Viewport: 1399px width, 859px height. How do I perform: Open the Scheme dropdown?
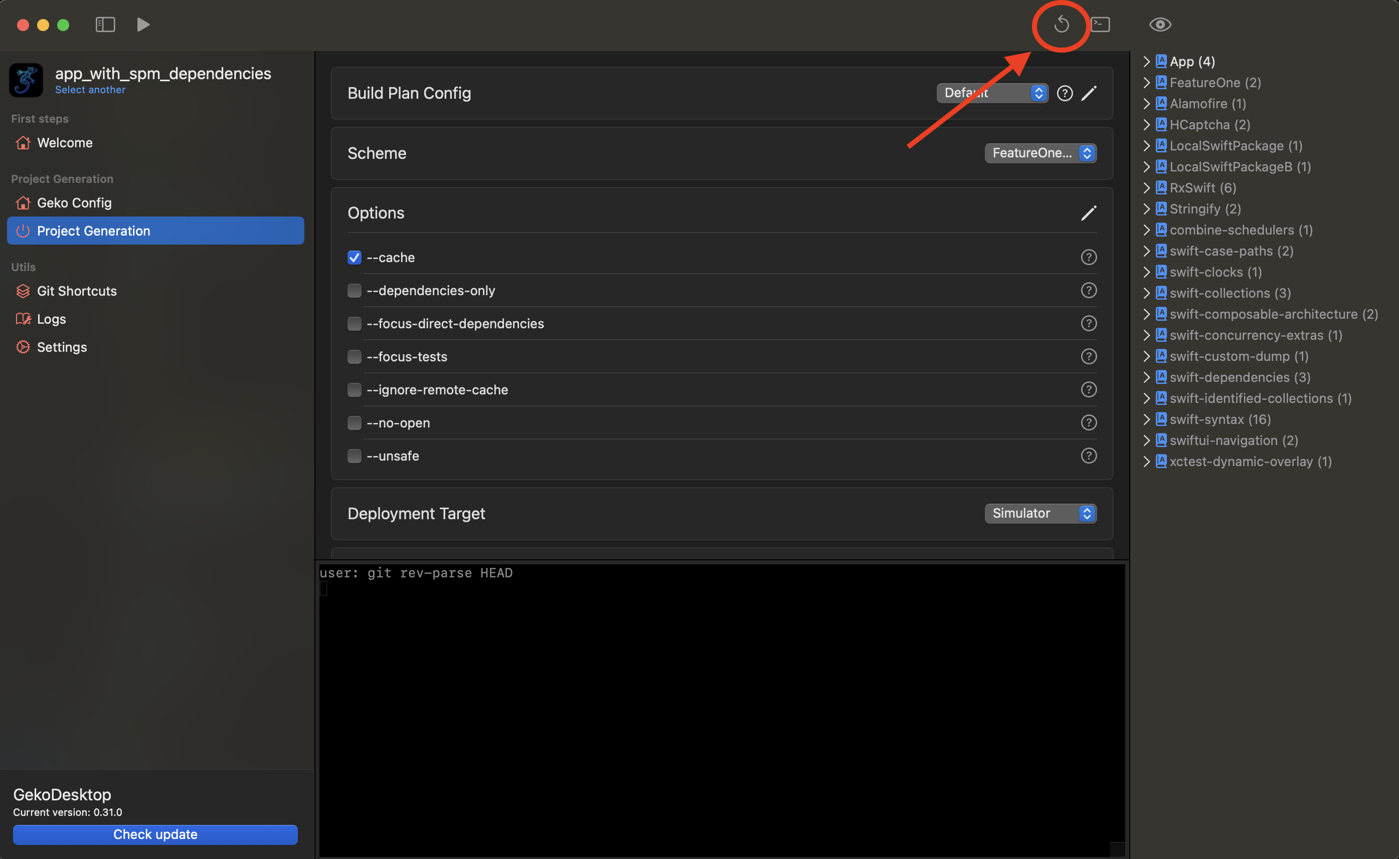(1040, 153)
